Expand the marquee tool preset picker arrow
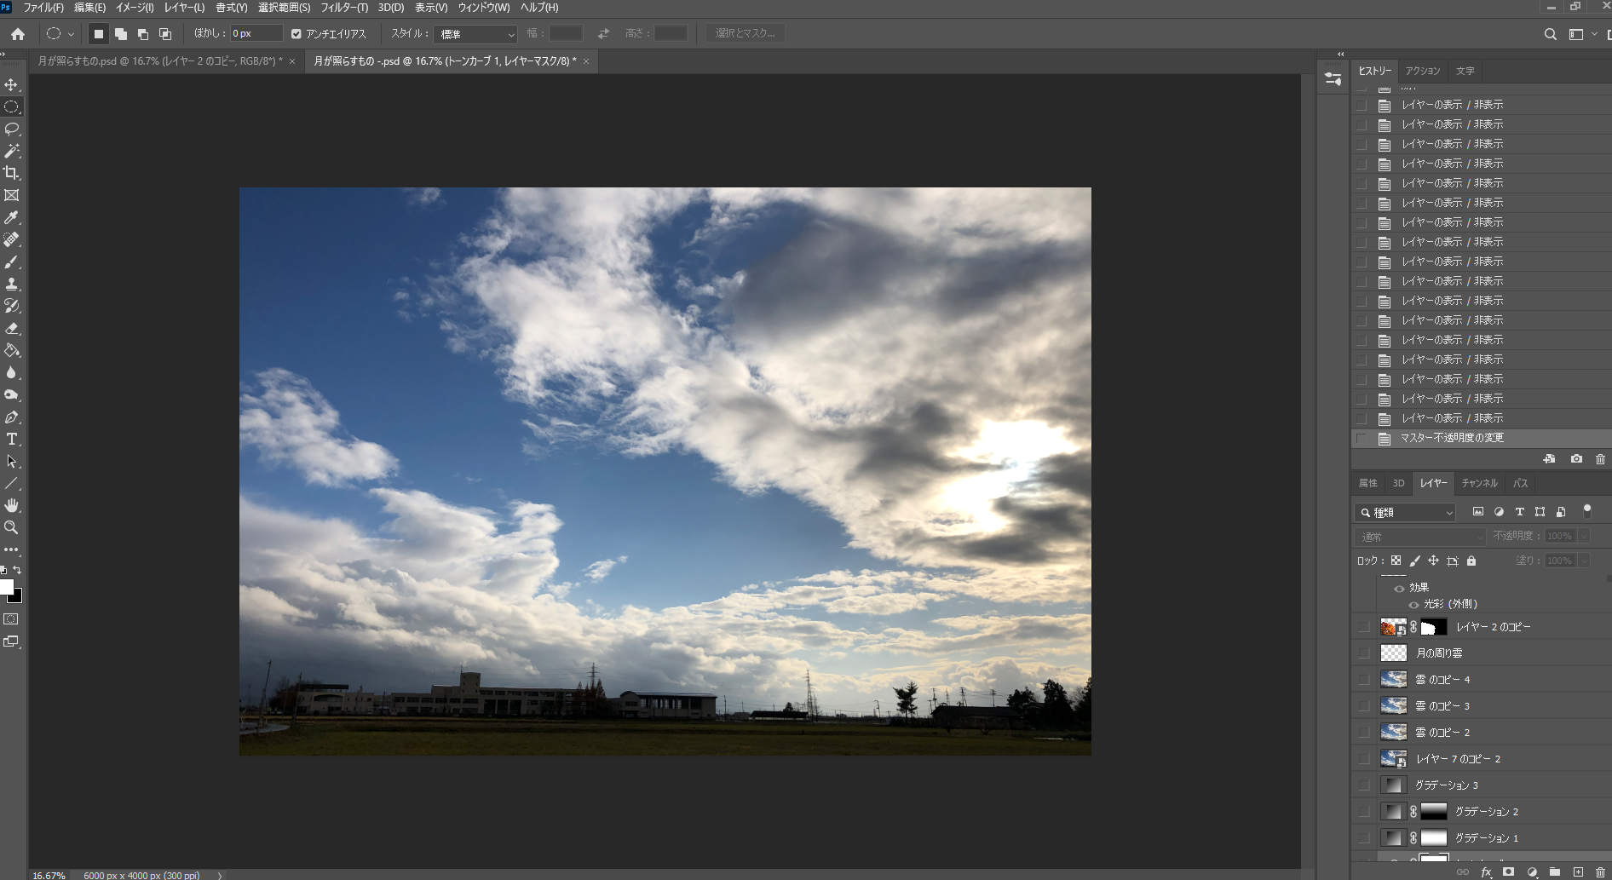Image resolution: width=1612 pixels, height=880 pixels. (71, 34)
